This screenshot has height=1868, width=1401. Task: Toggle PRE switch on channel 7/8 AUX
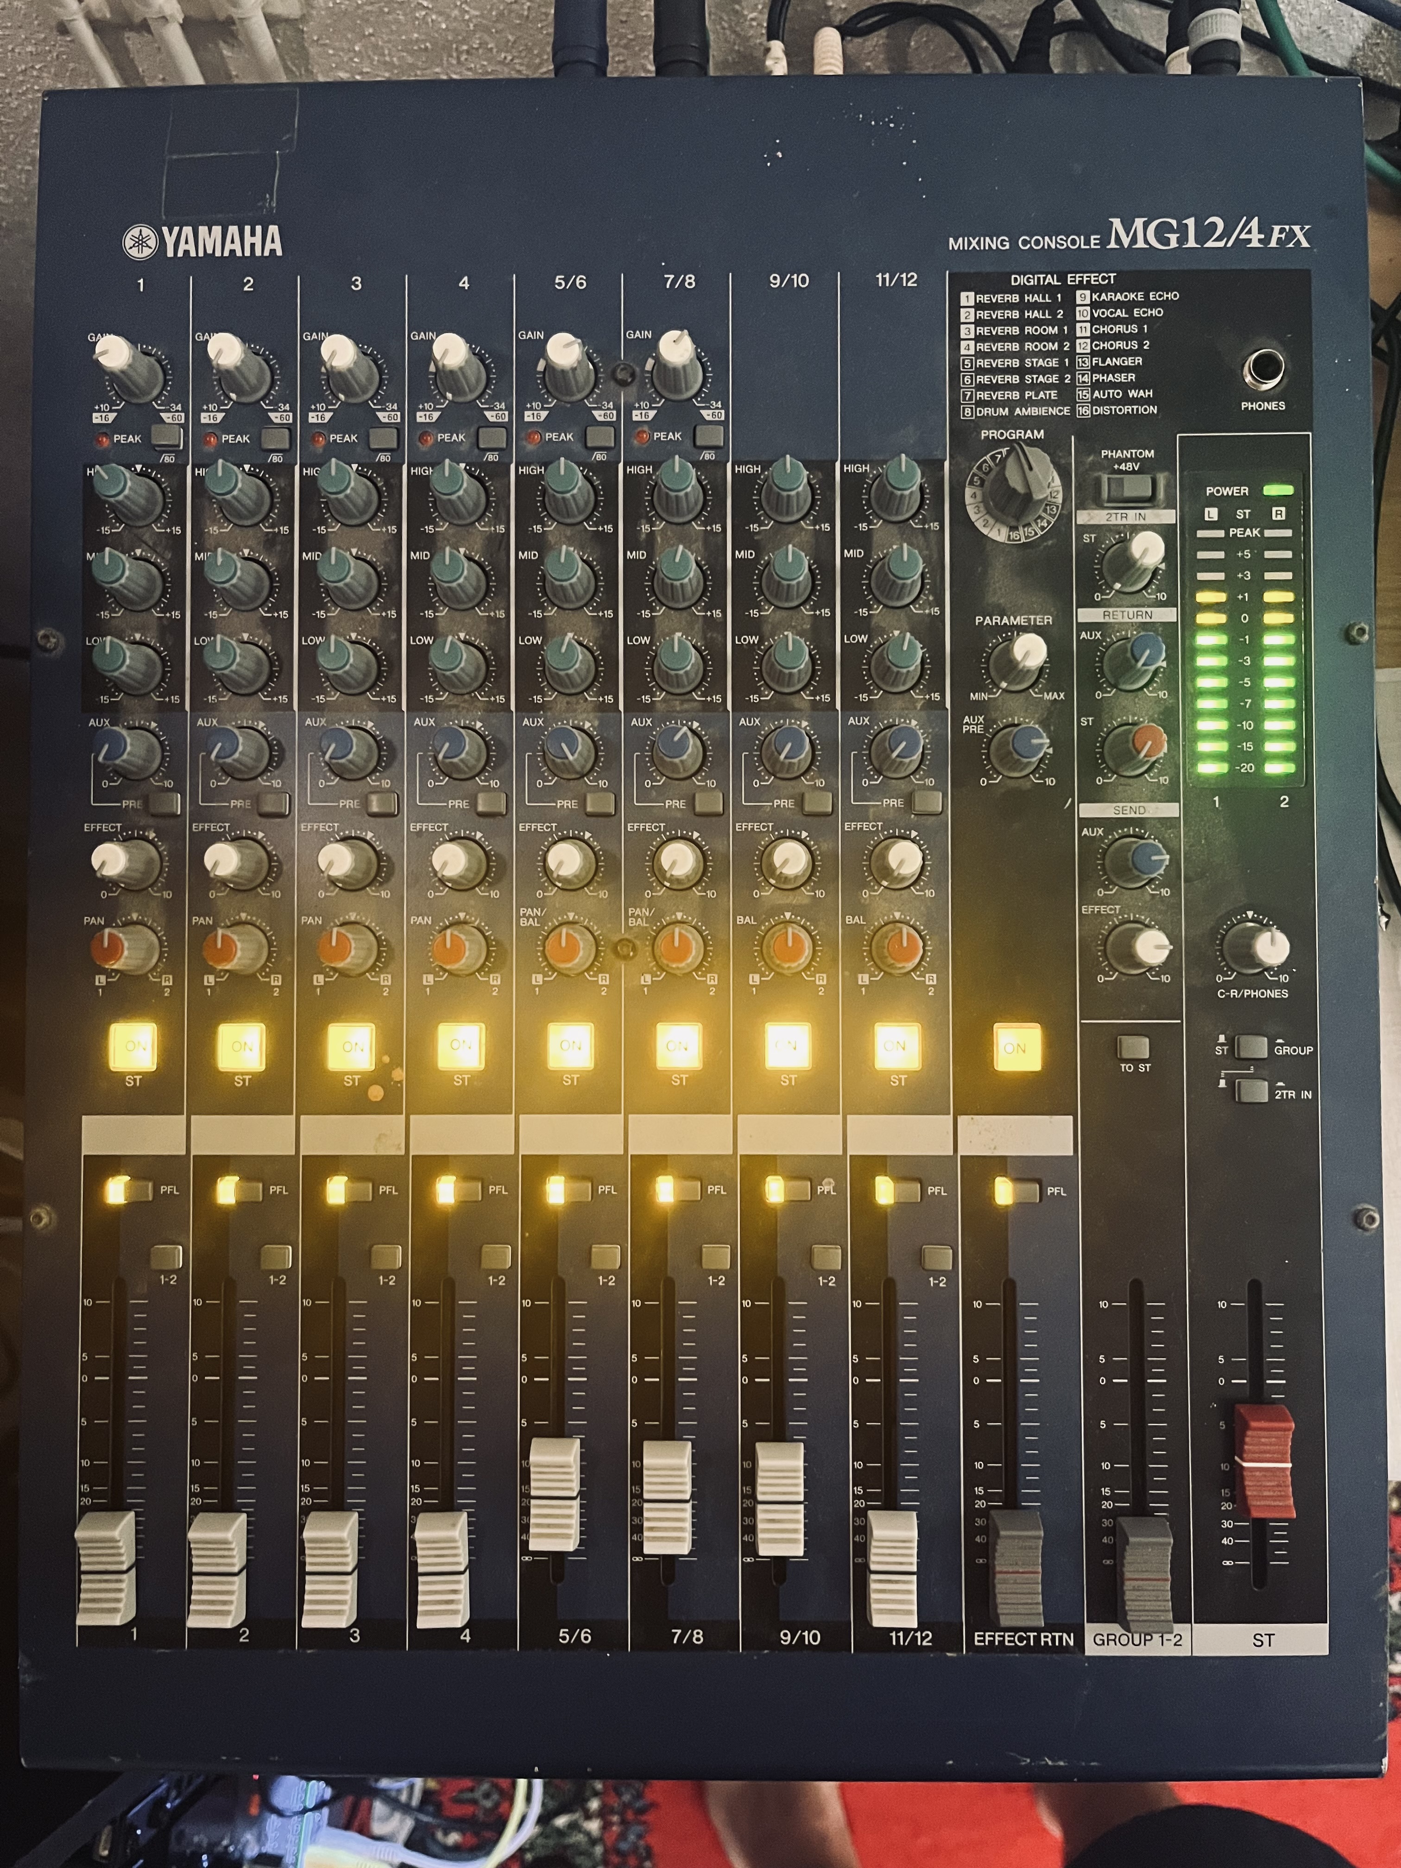[x=708, y=802]
